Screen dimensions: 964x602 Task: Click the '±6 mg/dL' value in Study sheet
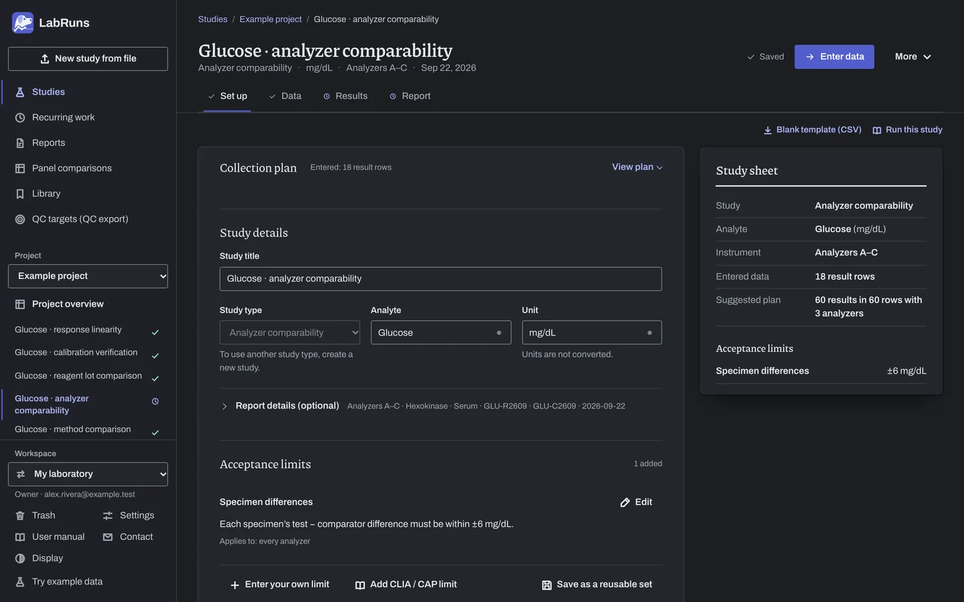coord(906,371)
